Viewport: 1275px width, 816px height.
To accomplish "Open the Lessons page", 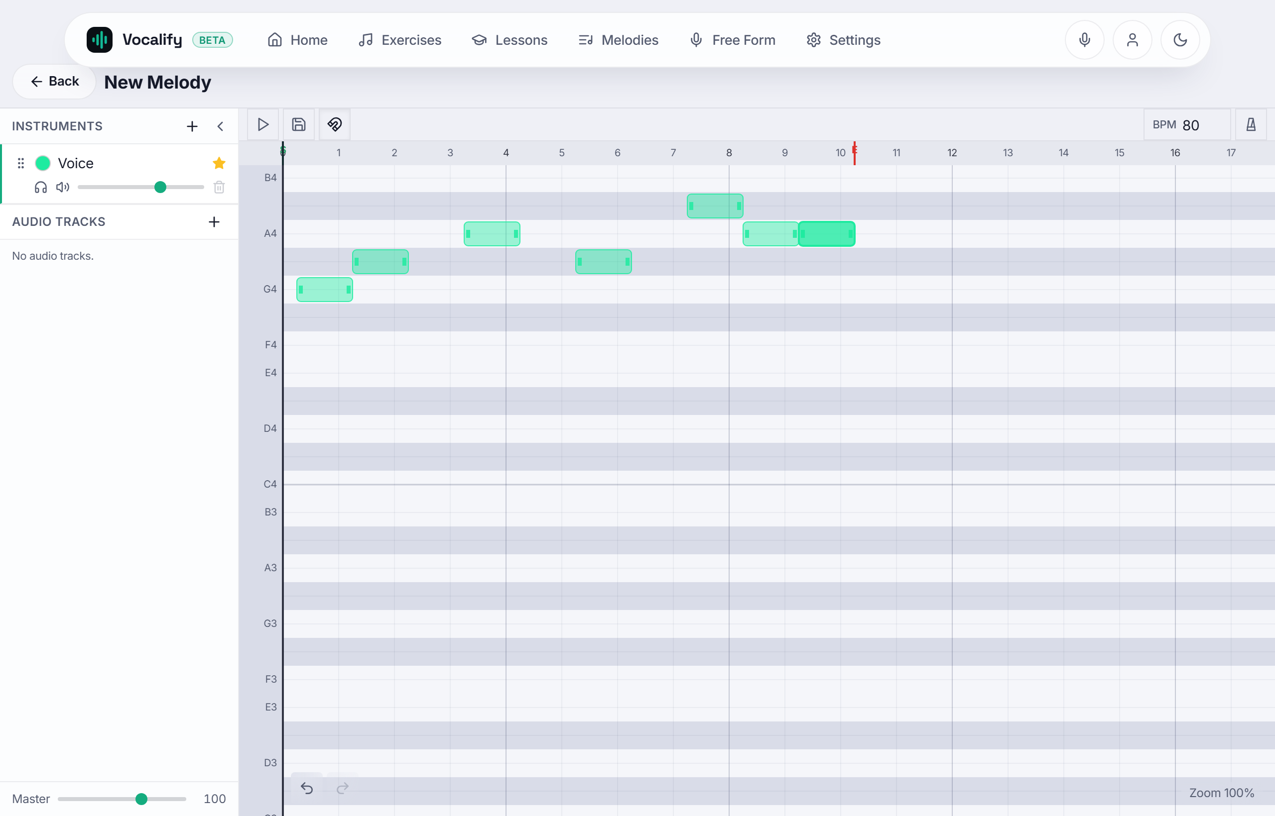I will [x=510, y=40].
